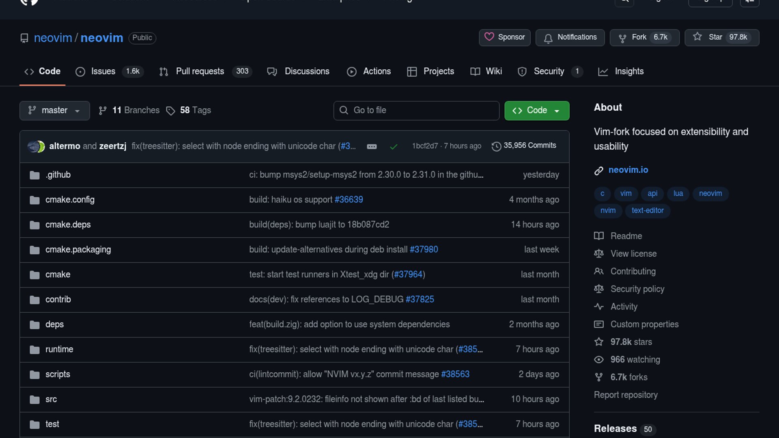Click the branches icon beside 11 Branches

[103, 111]
